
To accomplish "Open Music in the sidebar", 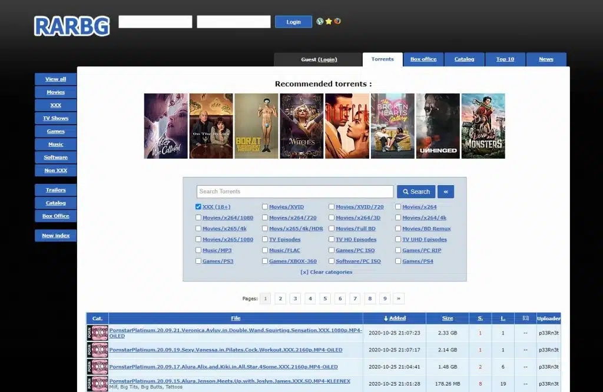I will tap(56, 145).
